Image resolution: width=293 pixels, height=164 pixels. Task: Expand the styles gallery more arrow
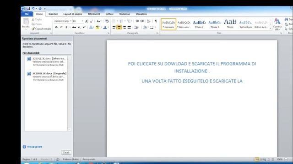tap(271, 28)
